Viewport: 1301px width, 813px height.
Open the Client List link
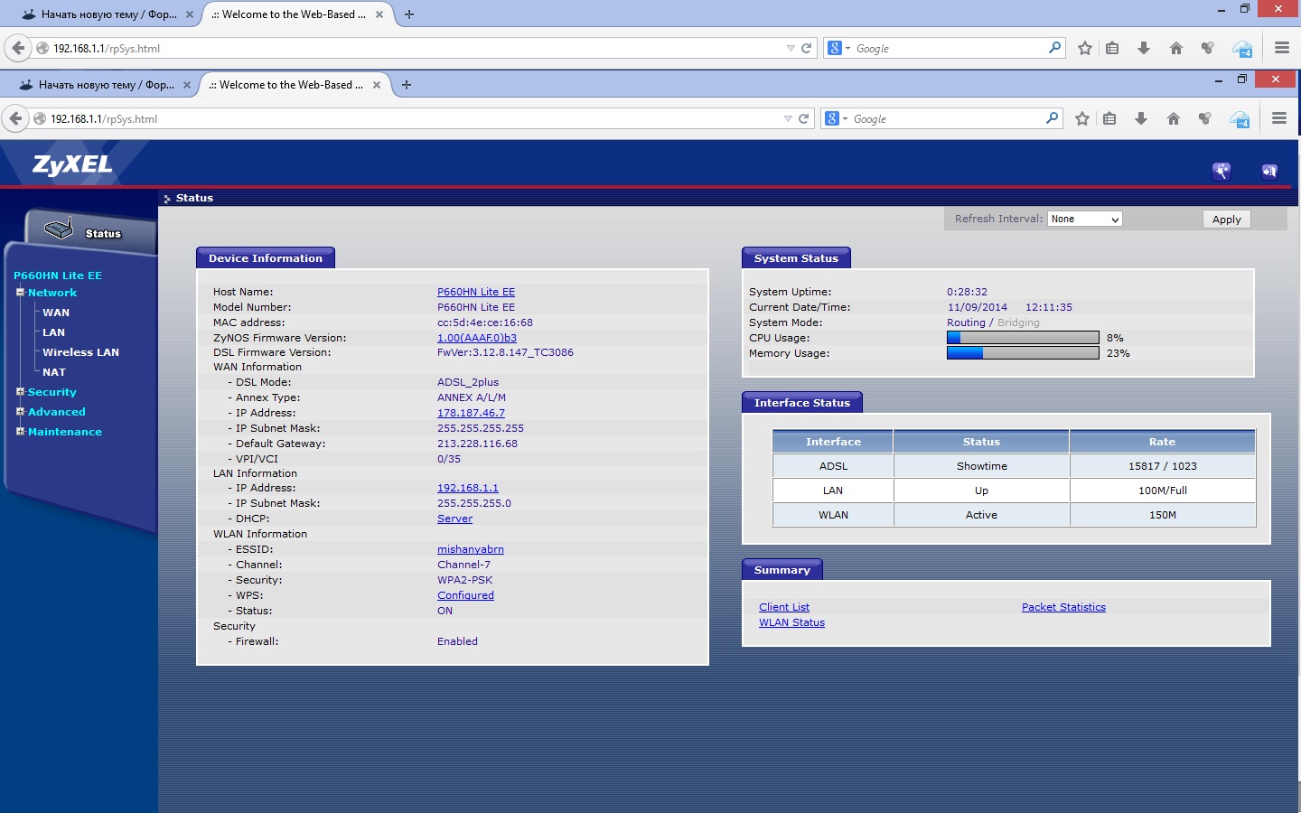pos(784,607)
